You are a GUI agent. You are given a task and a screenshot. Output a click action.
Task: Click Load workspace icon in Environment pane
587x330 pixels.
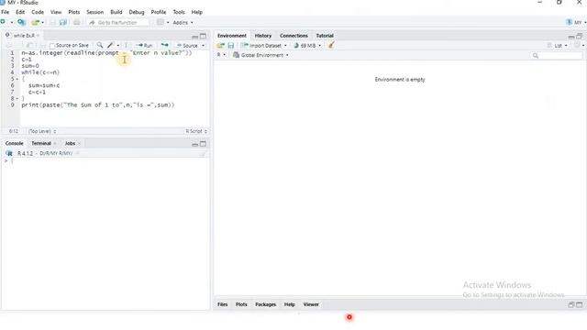pos(220,45)
